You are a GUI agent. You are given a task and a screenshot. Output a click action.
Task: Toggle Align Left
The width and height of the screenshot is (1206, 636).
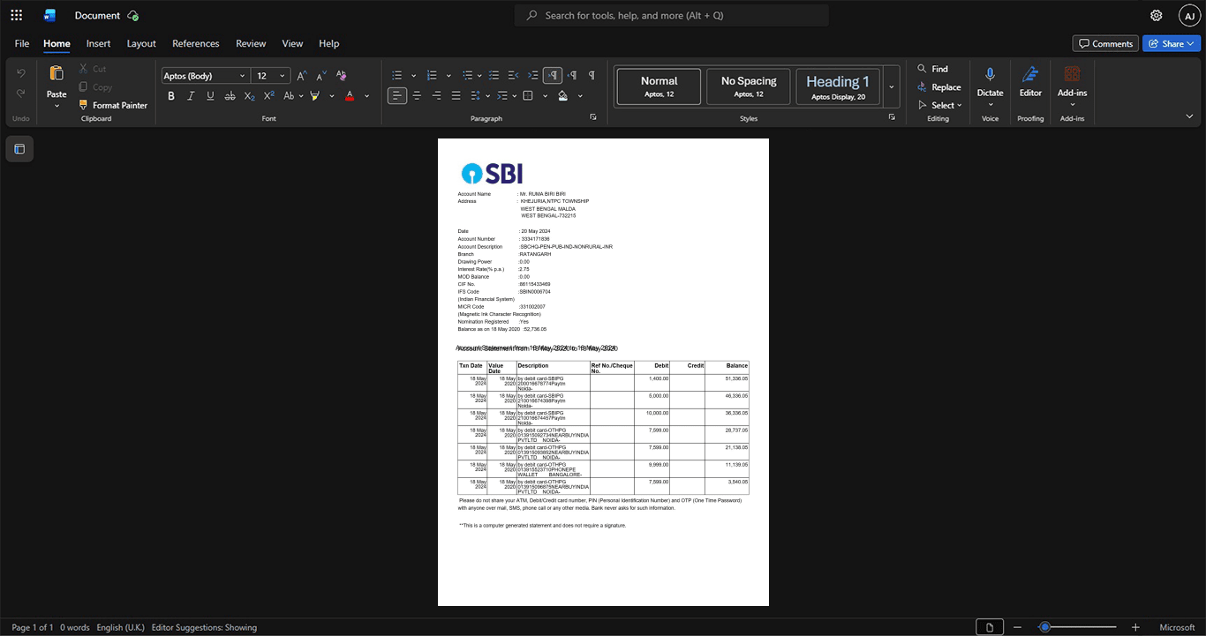click(x=397, y=95)
